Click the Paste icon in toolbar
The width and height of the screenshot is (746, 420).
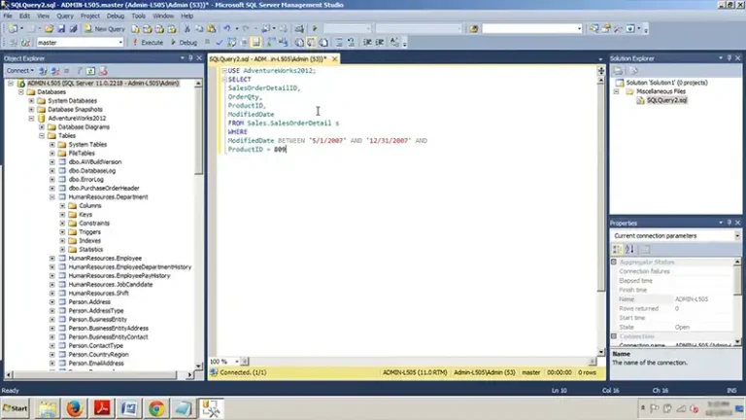[x=211, y=29]
